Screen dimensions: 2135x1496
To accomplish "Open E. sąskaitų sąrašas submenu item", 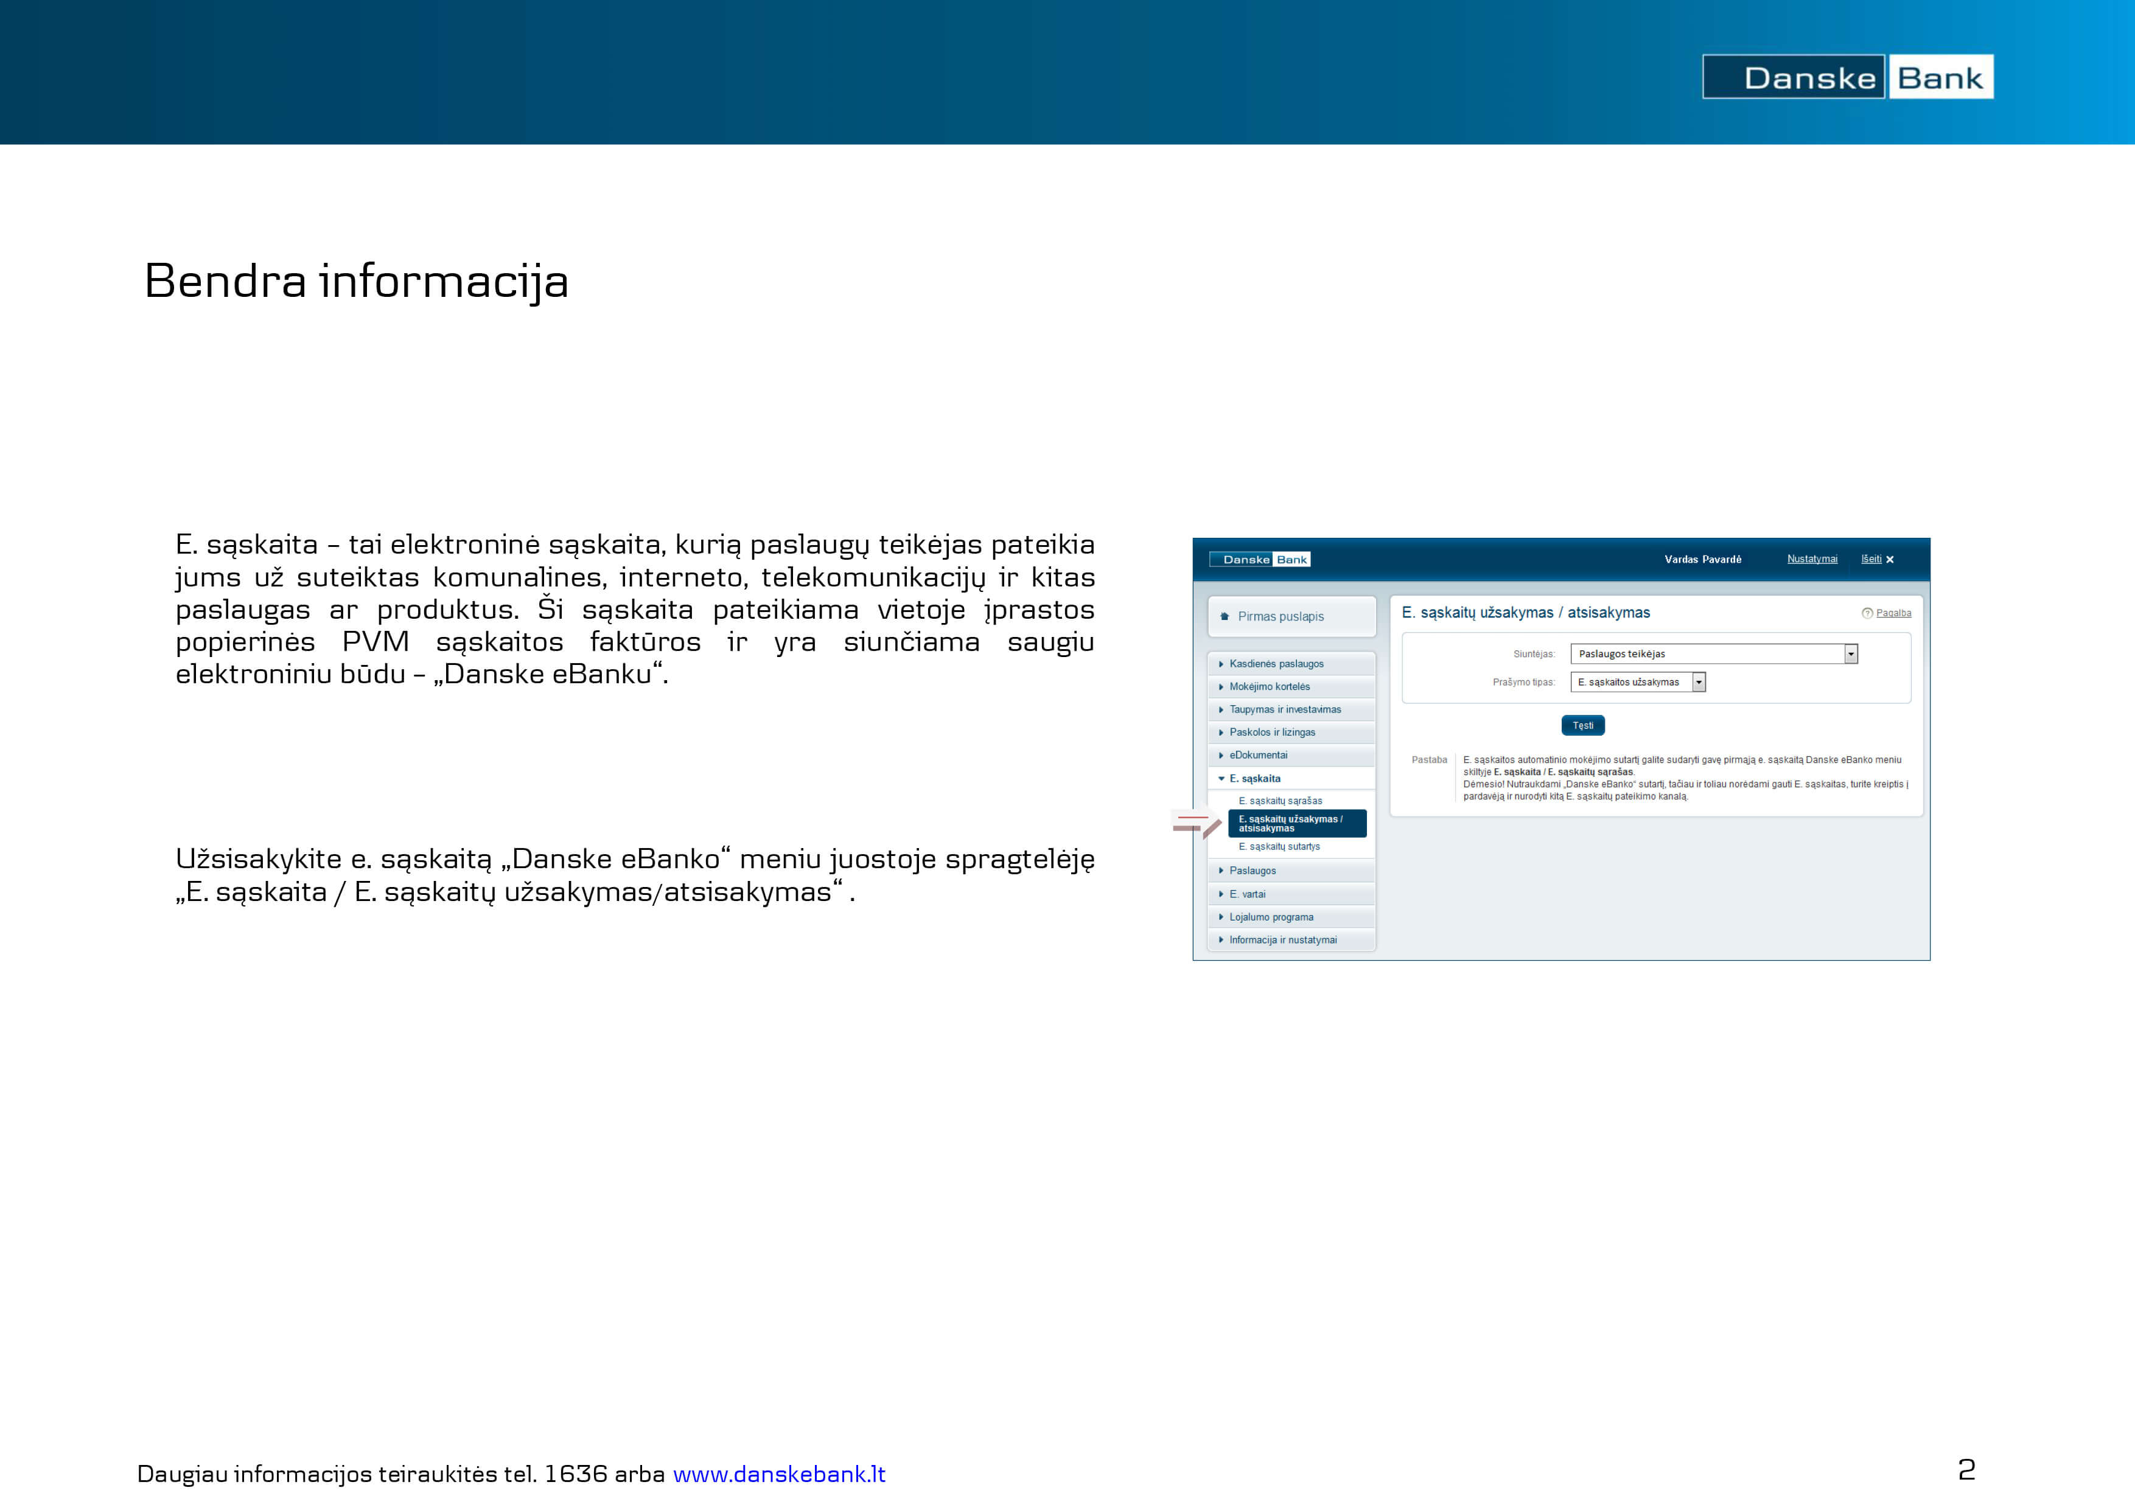I will [1279, 801].
